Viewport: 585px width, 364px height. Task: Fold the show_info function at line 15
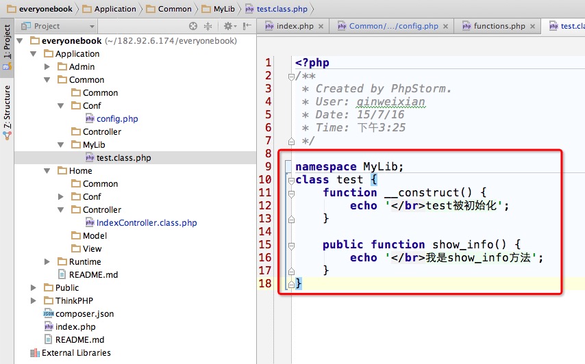pyautogui.click(x=291, y=246)
